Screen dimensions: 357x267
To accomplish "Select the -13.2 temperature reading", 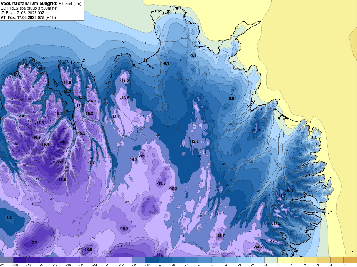I will (79, 106).
